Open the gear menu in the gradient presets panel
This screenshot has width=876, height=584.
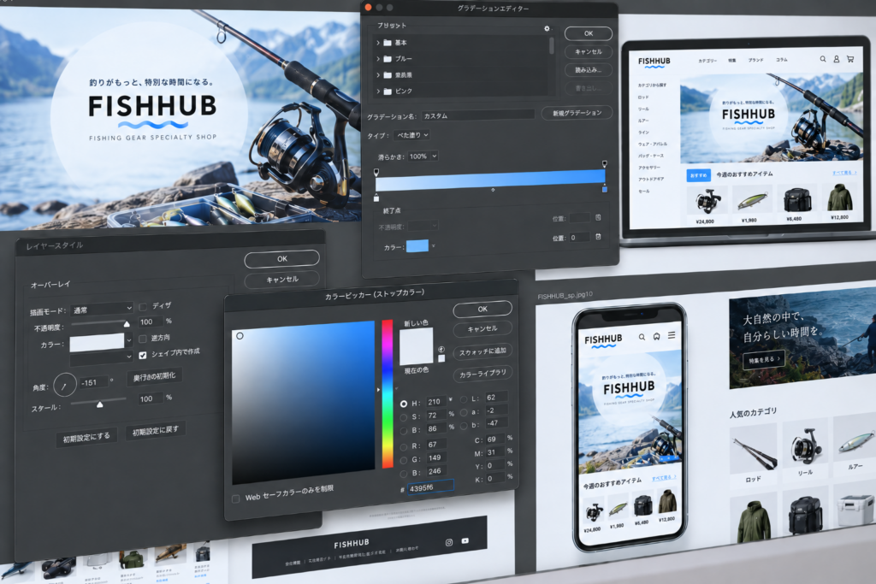point(547,28)
